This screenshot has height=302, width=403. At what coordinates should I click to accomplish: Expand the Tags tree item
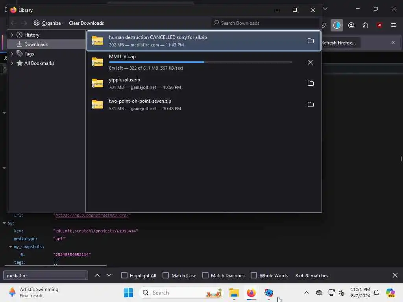coord(12,53)
